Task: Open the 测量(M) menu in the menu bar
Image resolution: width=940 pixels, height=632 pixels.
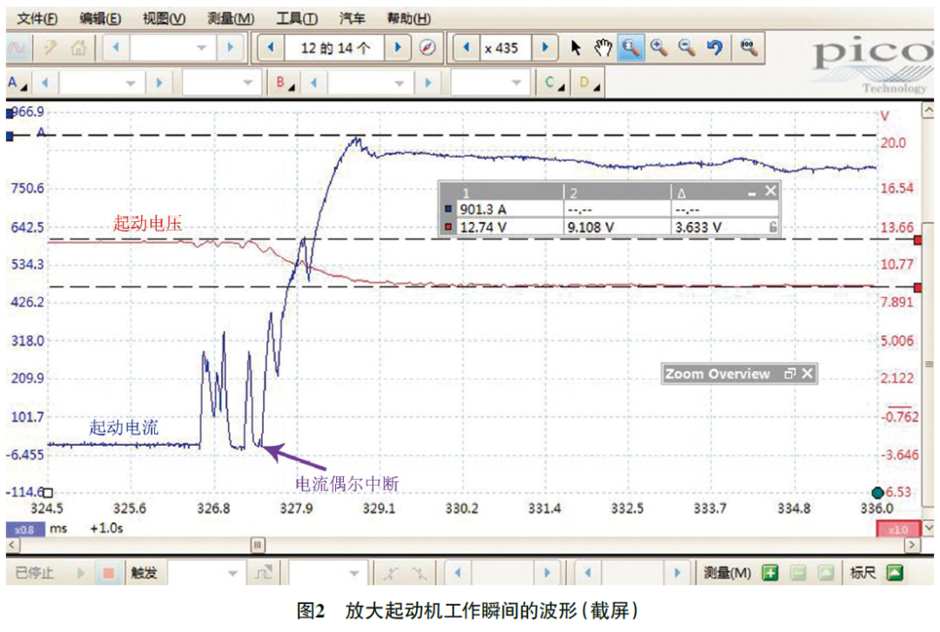Action: coord(230,18)
